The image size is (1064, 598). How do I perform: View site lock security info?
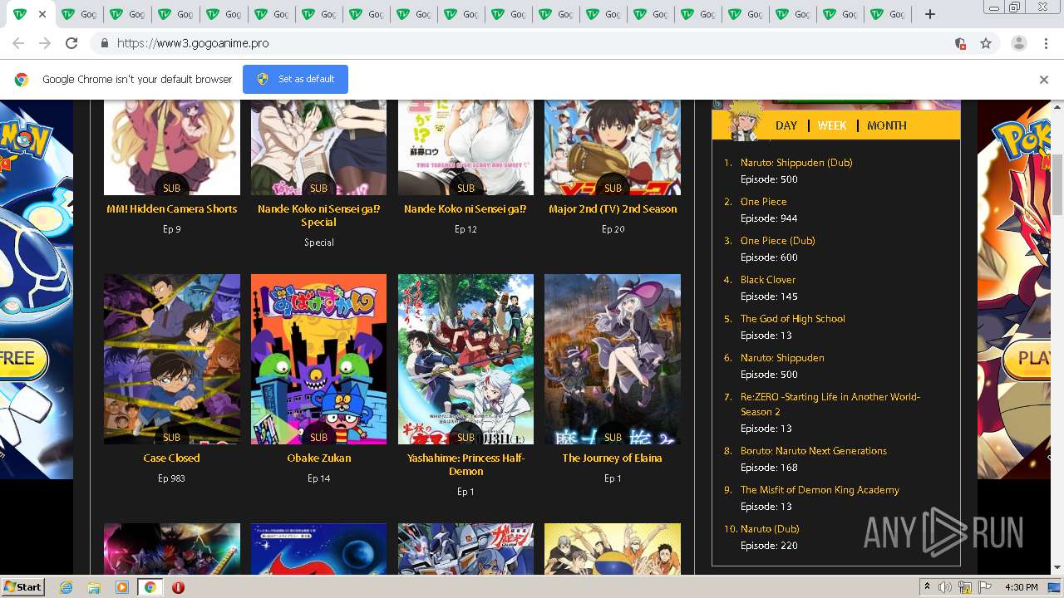pos(104,43)
